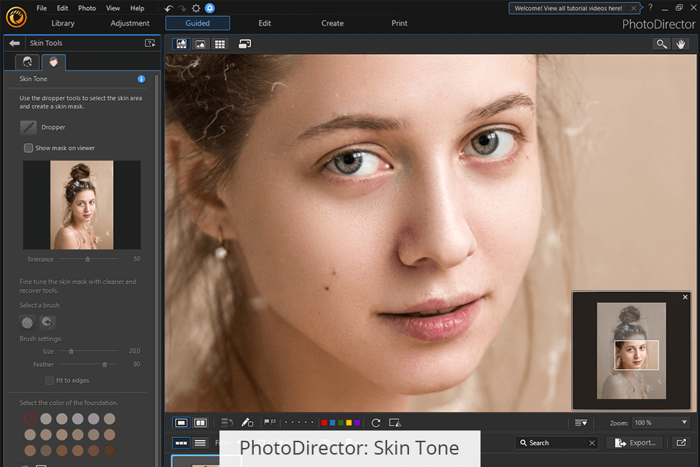
Task: Open the Photo menu
Action: [87, 8]
